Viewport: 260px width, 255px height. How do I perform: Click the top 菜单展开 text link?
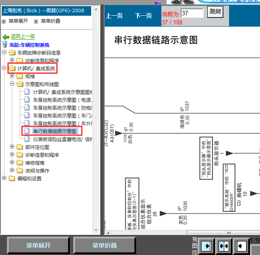[x=18, y=21]
